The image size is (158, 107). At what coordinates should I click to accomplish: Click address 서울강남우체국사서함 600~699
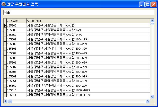[88, 63]
